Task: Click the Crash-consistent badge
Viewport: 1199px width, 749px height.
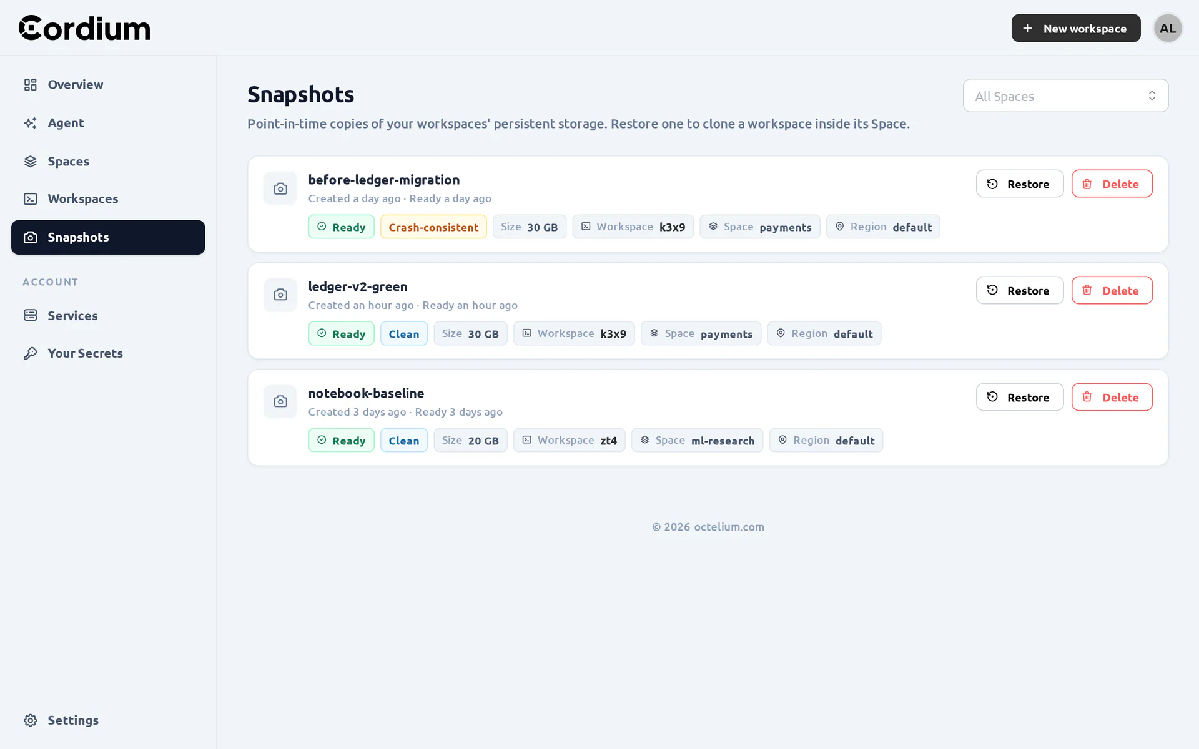Action: [433, 227]
